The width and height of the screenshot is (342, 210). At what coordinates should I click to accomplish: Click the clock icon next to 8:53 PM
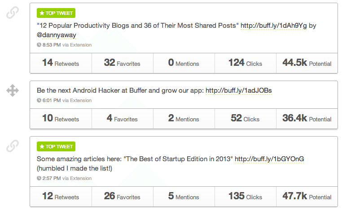39,45
